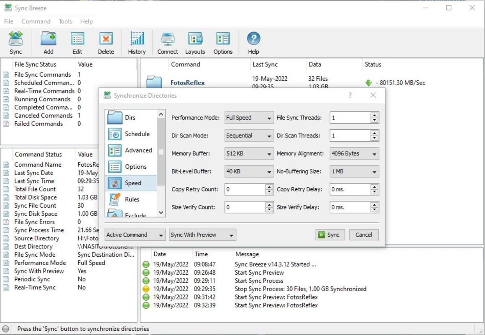The width and height of the screenshot is (485, 335).
Task: Select the FotosReflex command name
Action: [x=188, y=83]
